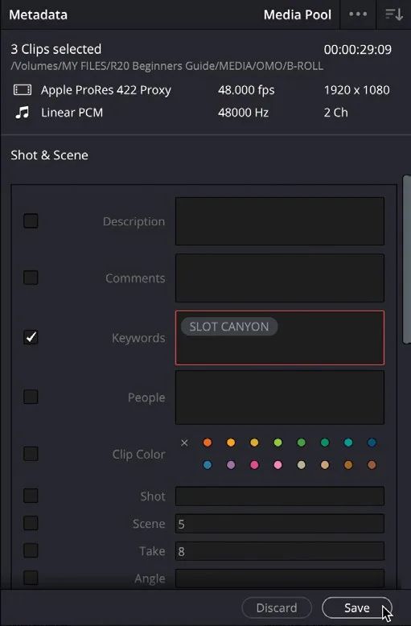Uncheck the Keywords checkbox

coord(31,337)
